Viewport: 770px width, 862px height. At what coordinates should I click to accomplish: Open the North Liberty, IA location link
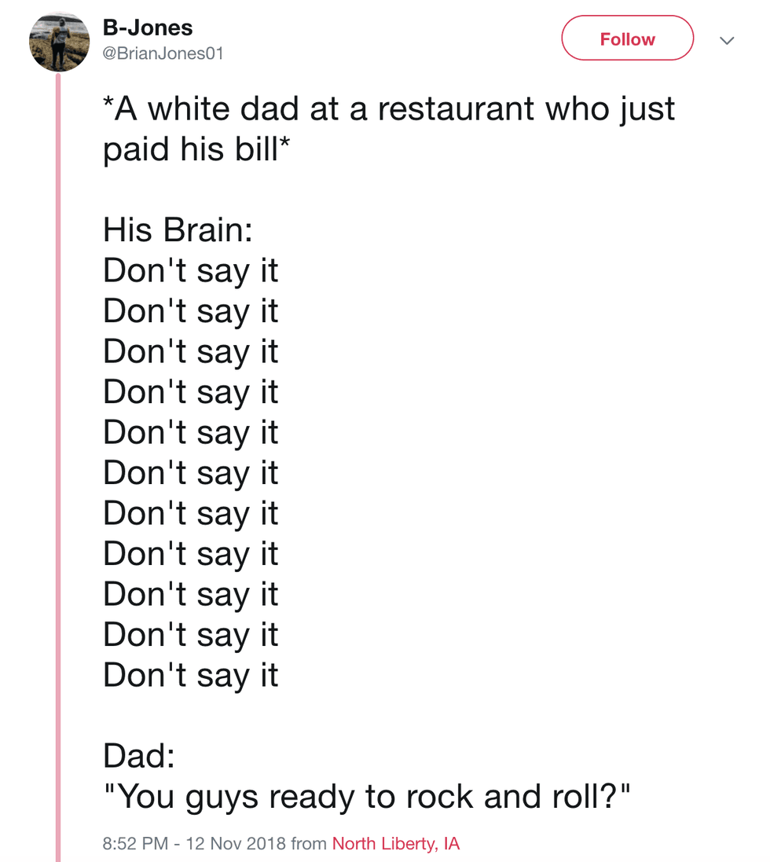(395, 844)
